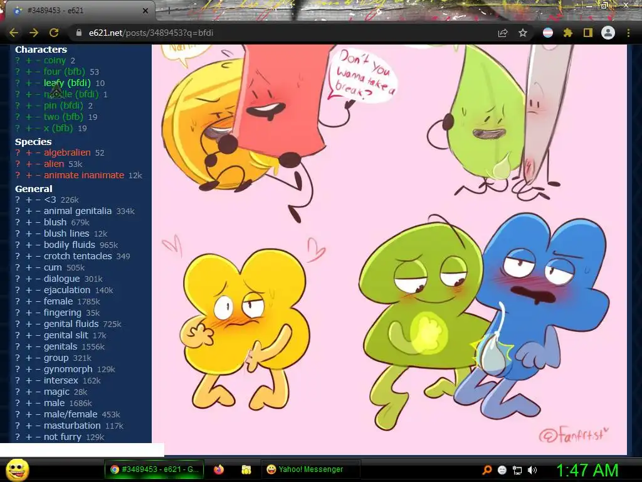Add not furry to search with +
This screenshot has height=482, width=642.
coord(29,437)
